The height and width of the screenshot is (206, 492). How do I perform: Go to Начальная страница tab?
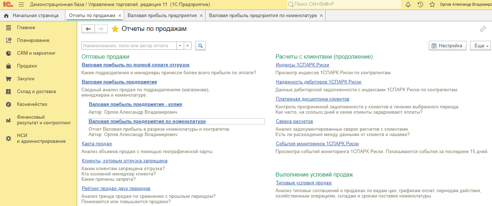[35, 16]
